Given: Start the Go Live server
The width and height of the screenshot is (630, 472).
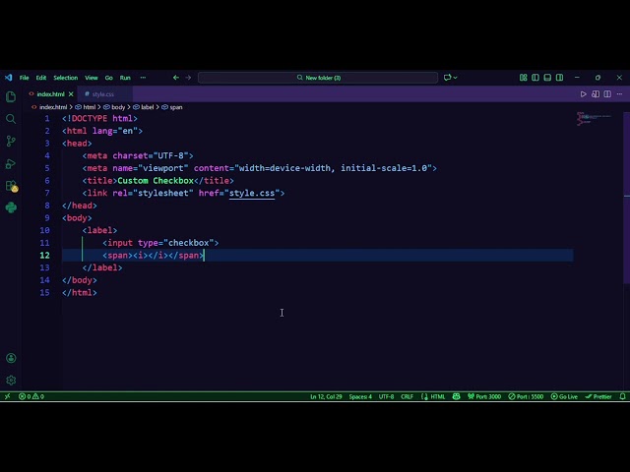Looking at the screenshot, I should 564,396.
